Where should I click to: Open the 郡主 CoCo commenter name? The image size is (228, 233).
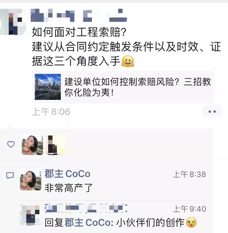pyautogui.click(x=67, y=174)
